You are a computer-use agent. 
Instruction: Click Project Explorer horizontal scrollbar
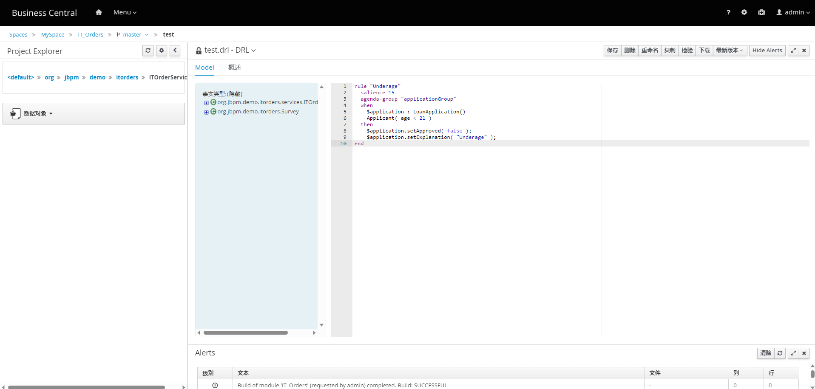[x=86, y=387]
